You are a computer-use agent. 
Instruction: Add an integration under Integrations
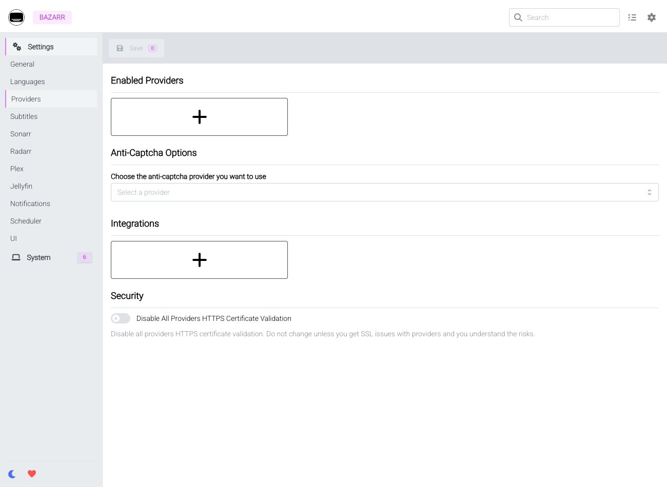point(199,260)
